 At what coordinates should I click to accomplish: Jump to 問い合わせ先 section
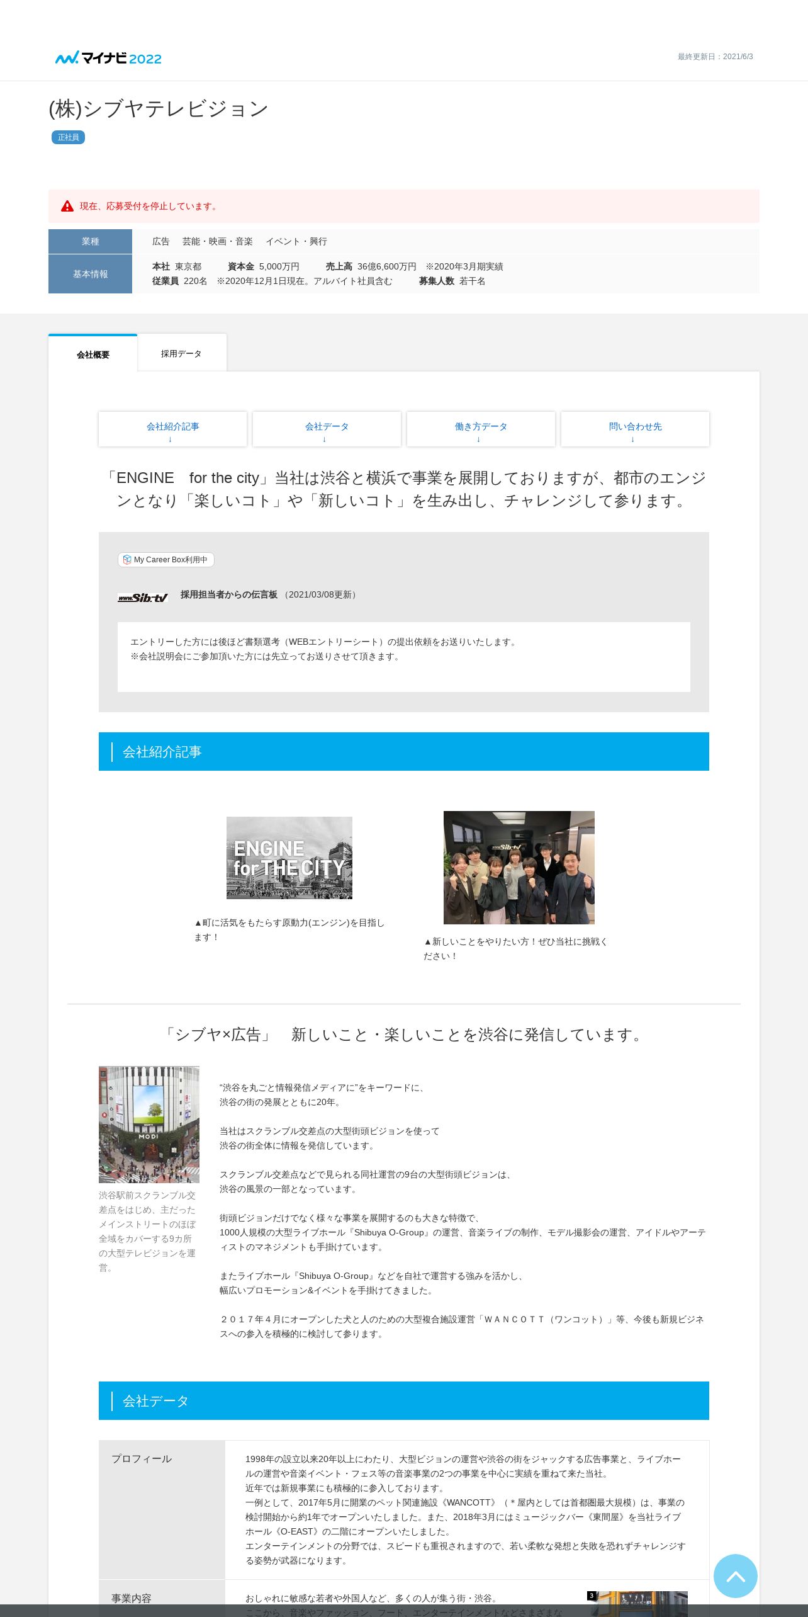pyautogui.click(x=635, y=429)
